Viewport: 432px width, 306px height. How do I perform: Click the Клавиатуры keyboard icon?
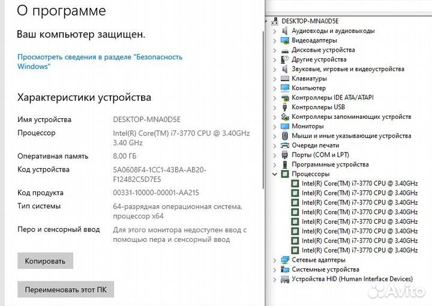tap(285, 79)
